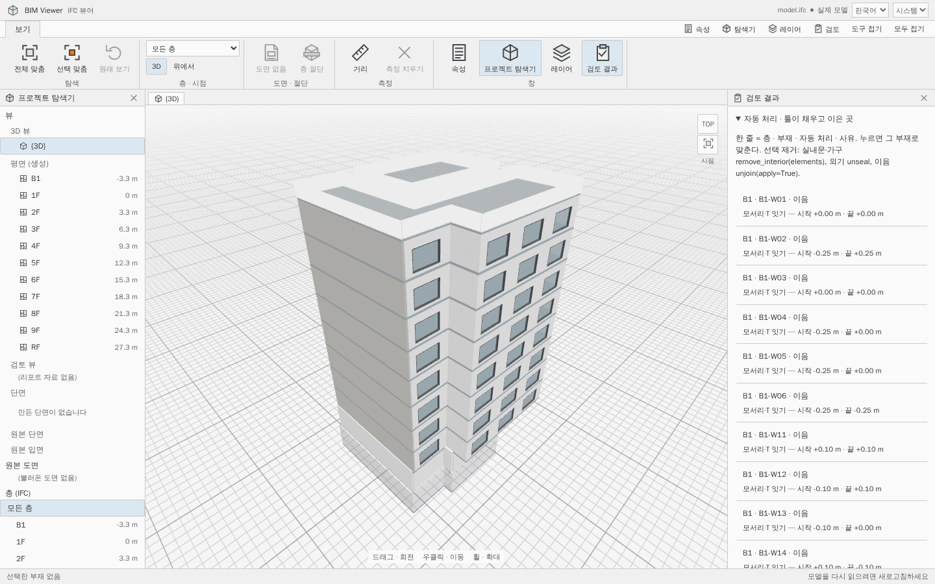Select the {3D} viewport tab
The height and width of the screenshot is (584, 935).
pos(167,99)
